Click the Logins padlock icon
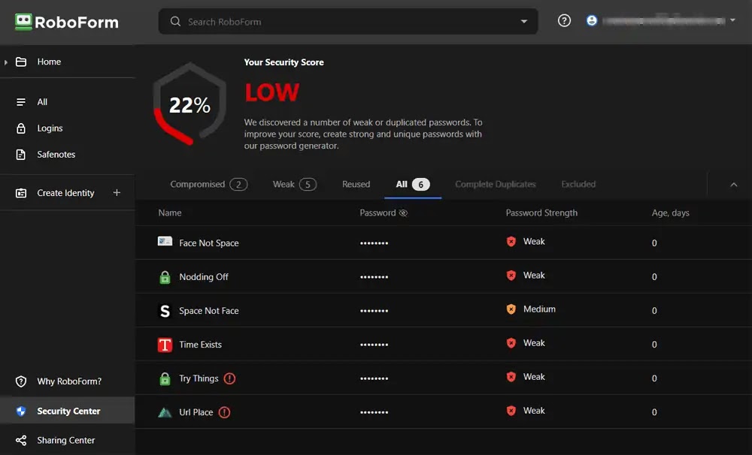This screenshot has height=455, width=752. 21,128
